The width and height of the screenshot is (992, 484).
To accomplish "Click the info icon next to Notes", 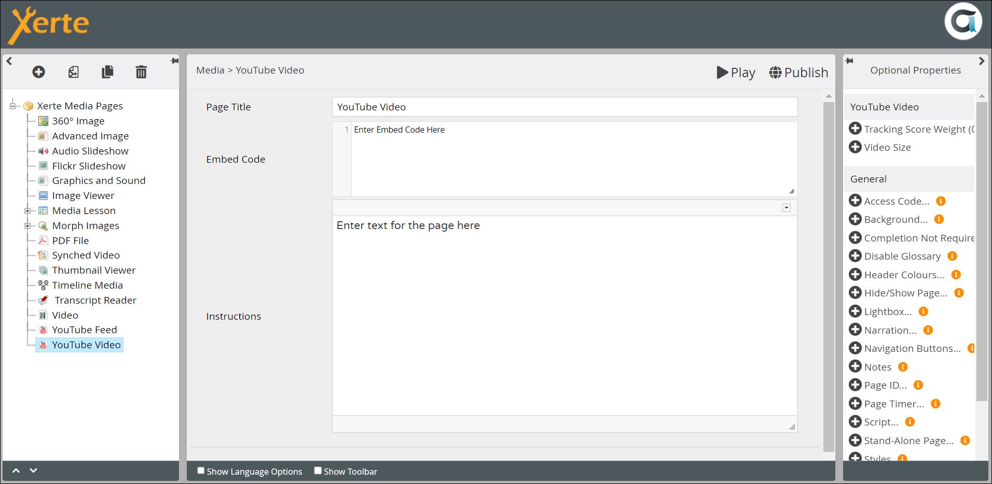I will pos(903,367).
